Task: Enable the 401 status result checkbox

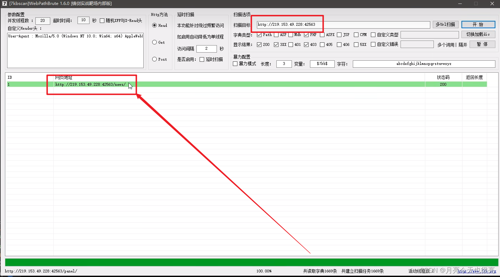Action: coord(291,45)
